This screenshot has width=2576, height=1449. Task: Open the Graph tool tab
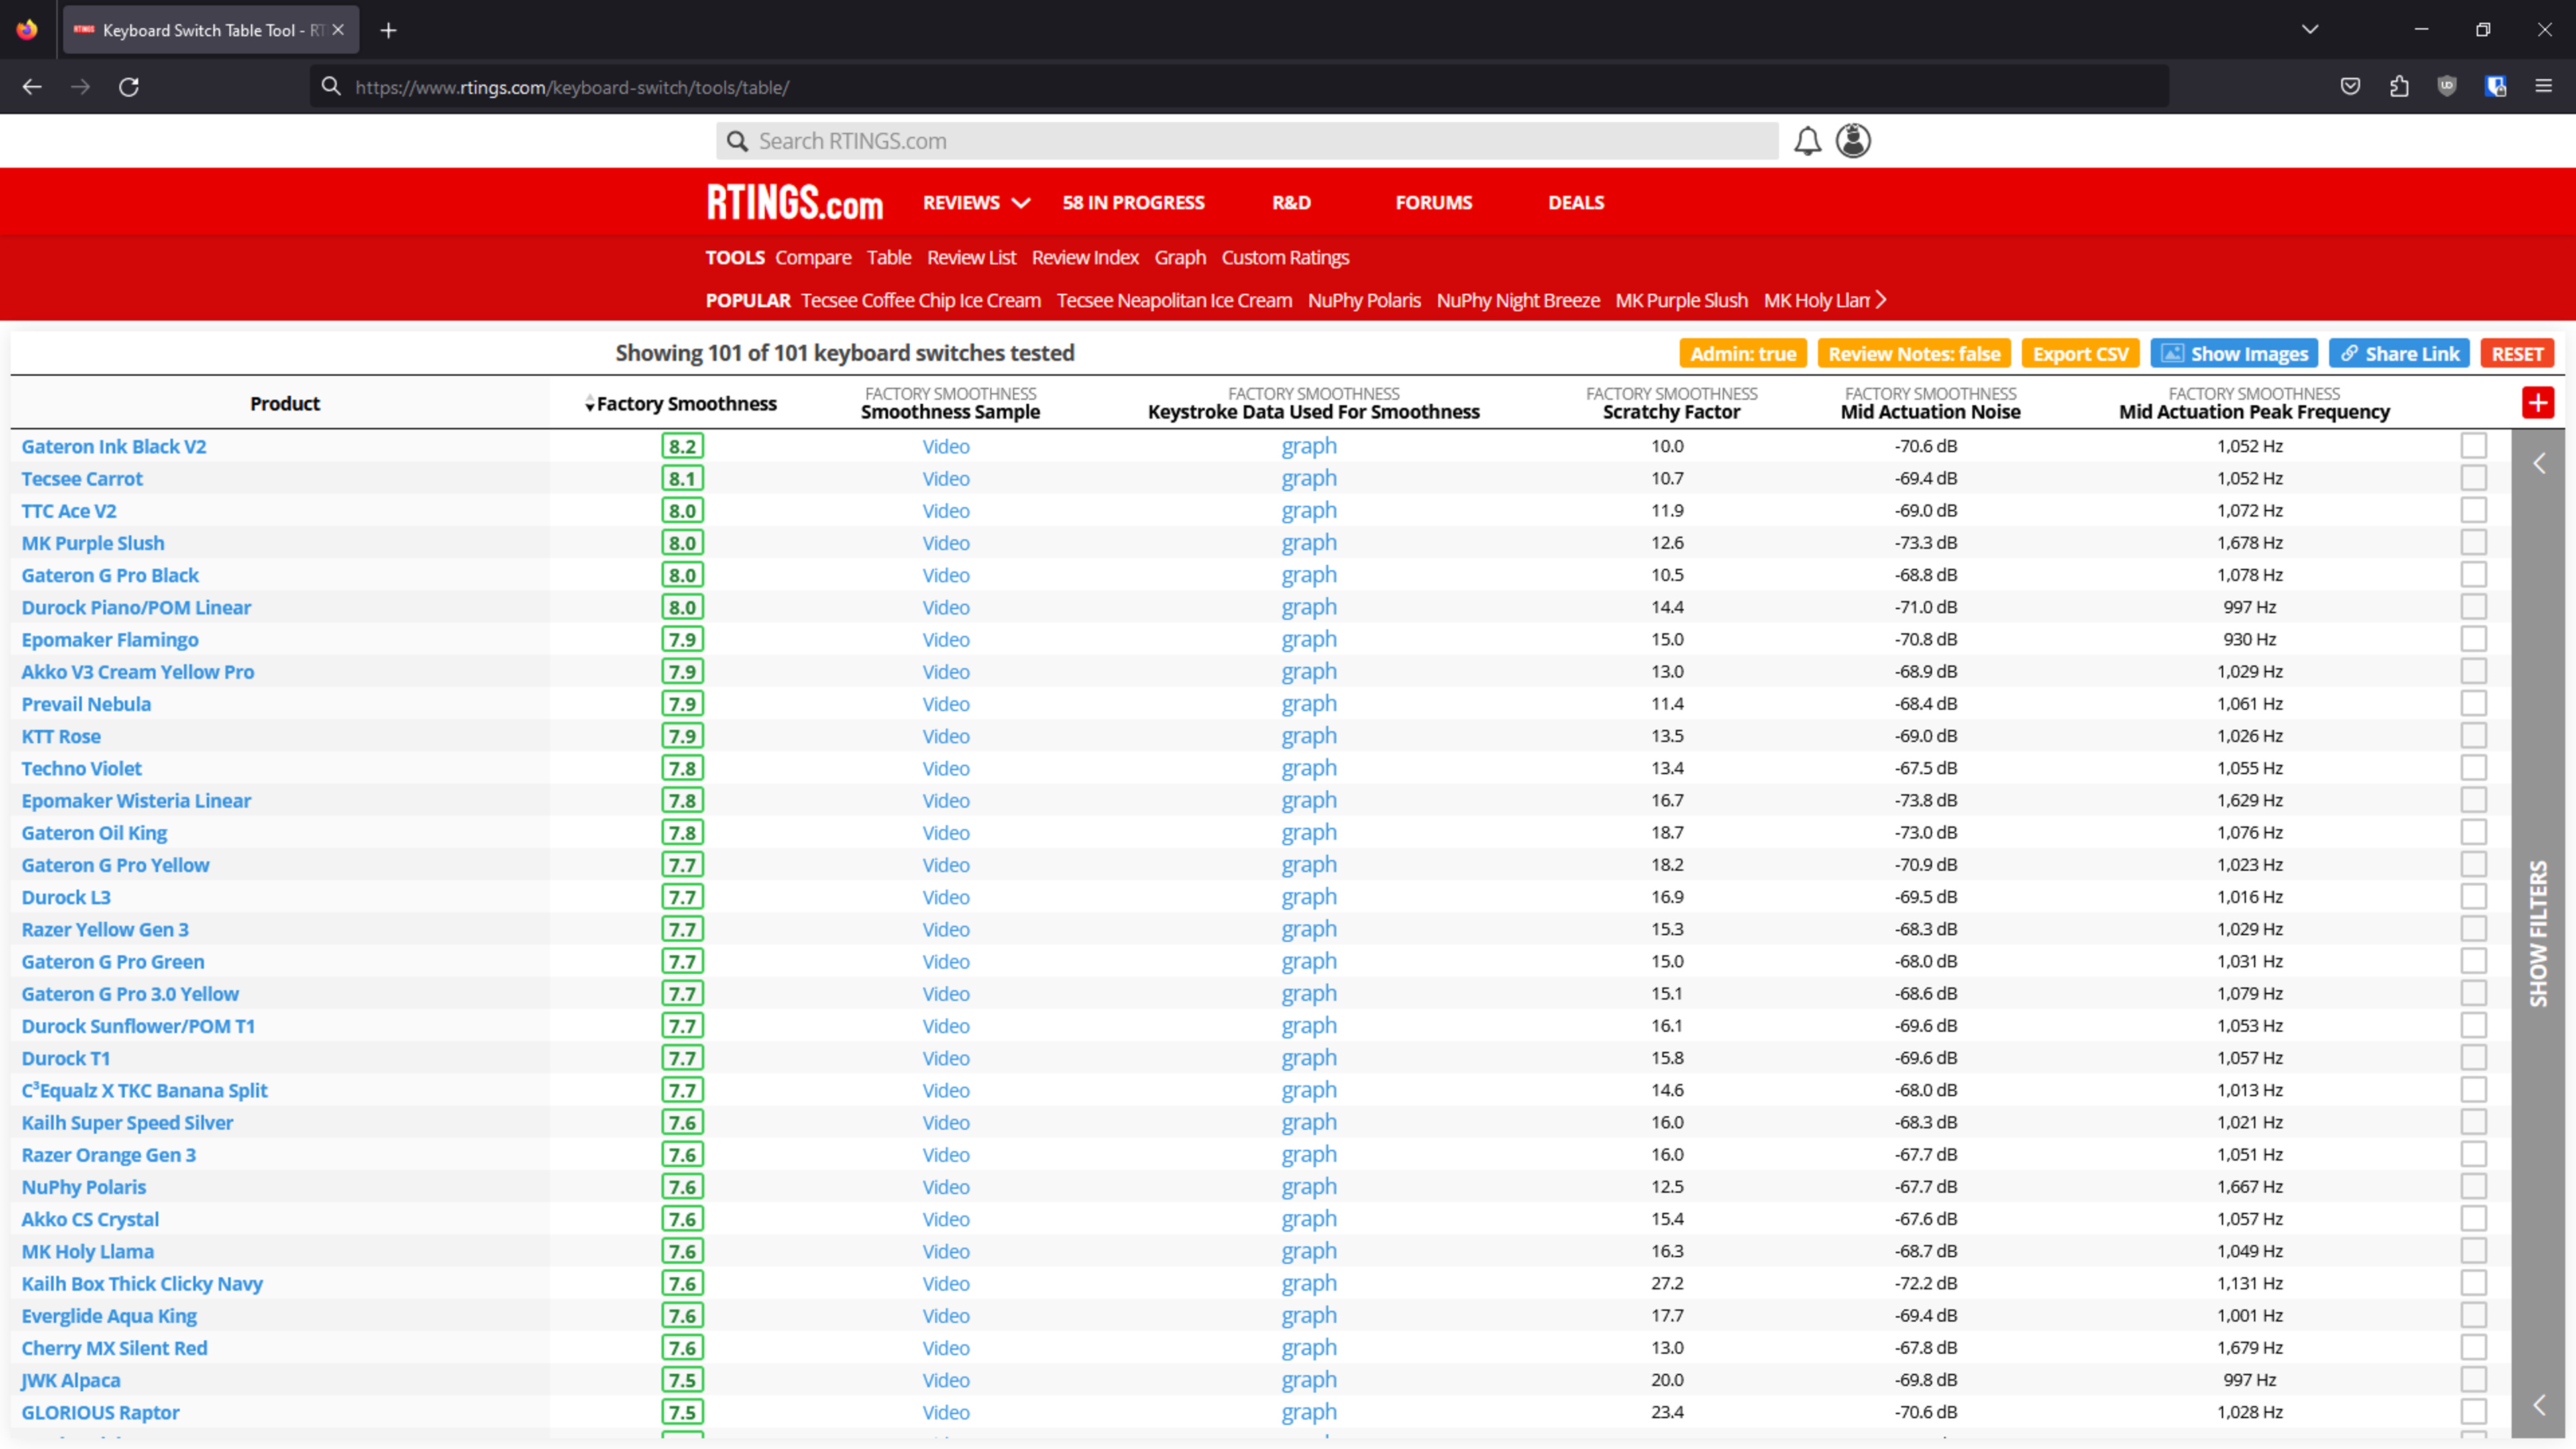point(1179,258)
